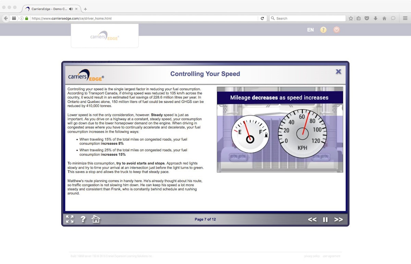Viewport: 411px width, 264px height.
Task: Open fullscreen view in the course player
Action: coord(70,219)
